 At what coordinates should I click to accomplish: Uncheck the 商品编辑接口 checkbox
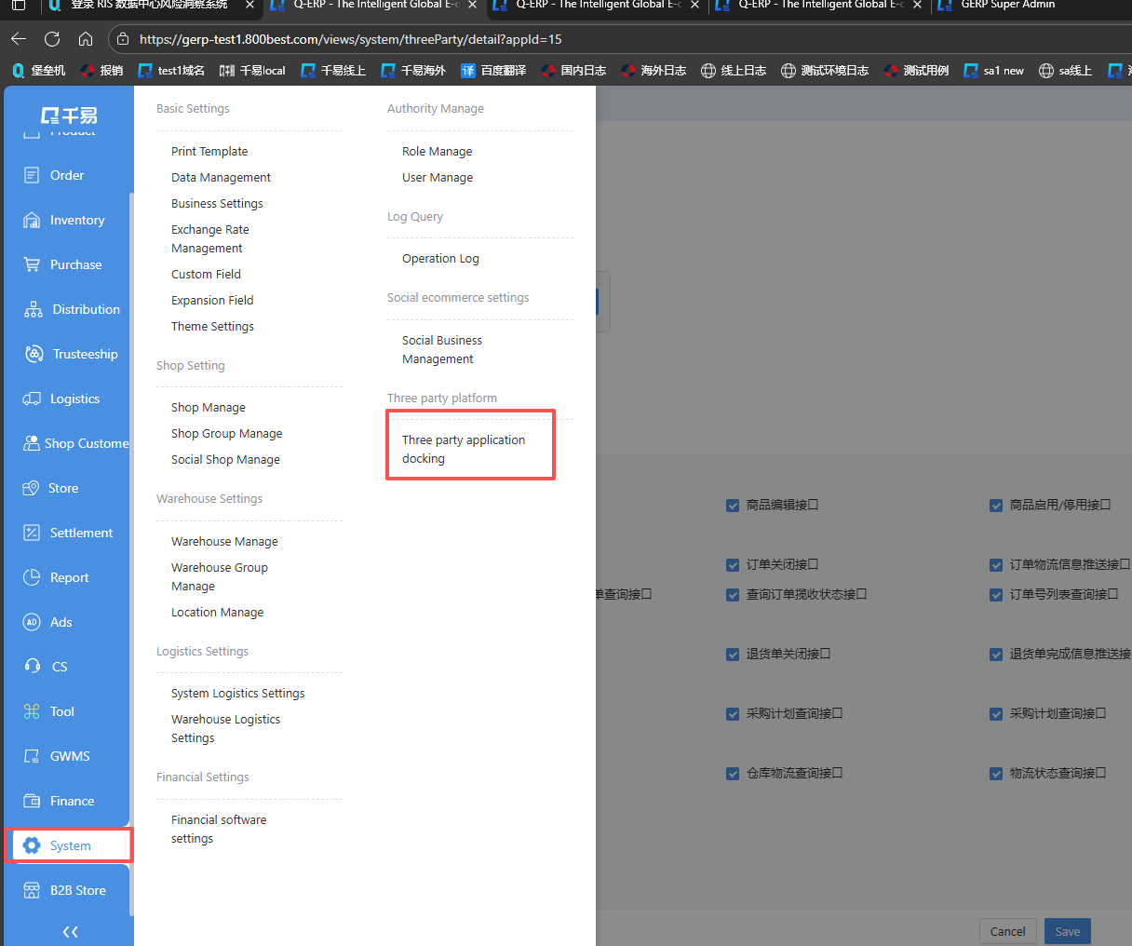(x=733, y=506)
